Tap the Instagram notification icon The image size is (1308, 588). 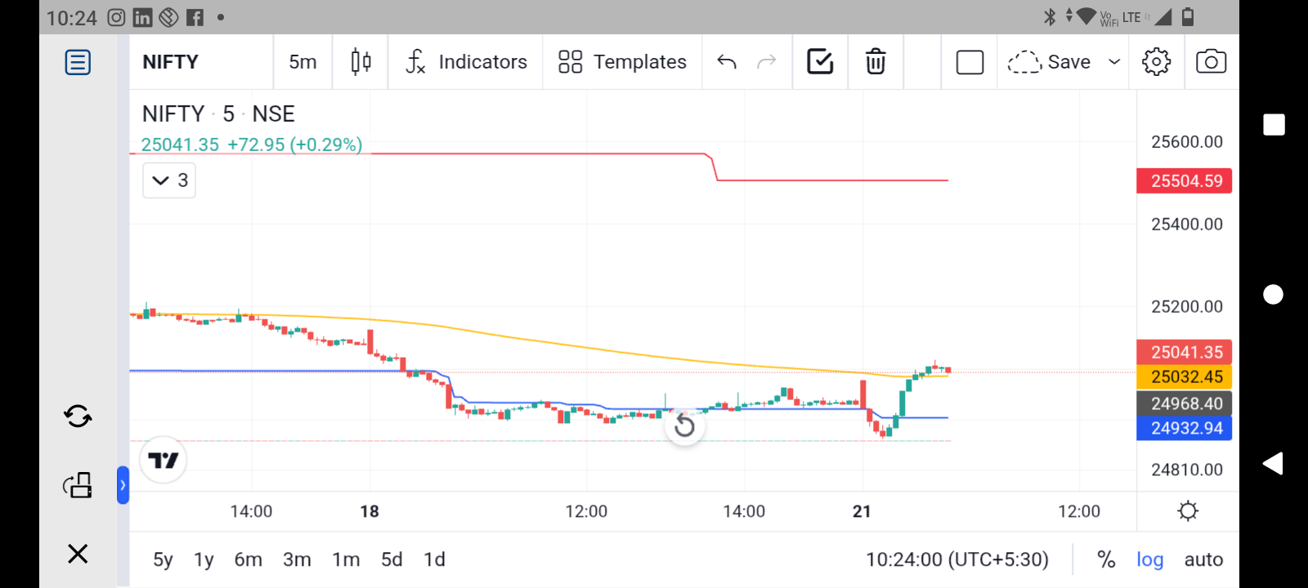[x=116, y=17]
